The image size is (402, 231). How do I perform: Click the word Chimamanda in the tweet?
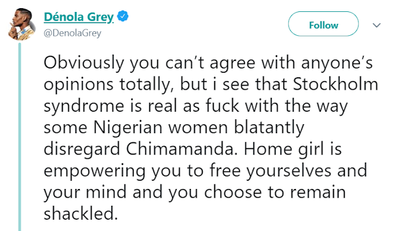tap(180, 149)
